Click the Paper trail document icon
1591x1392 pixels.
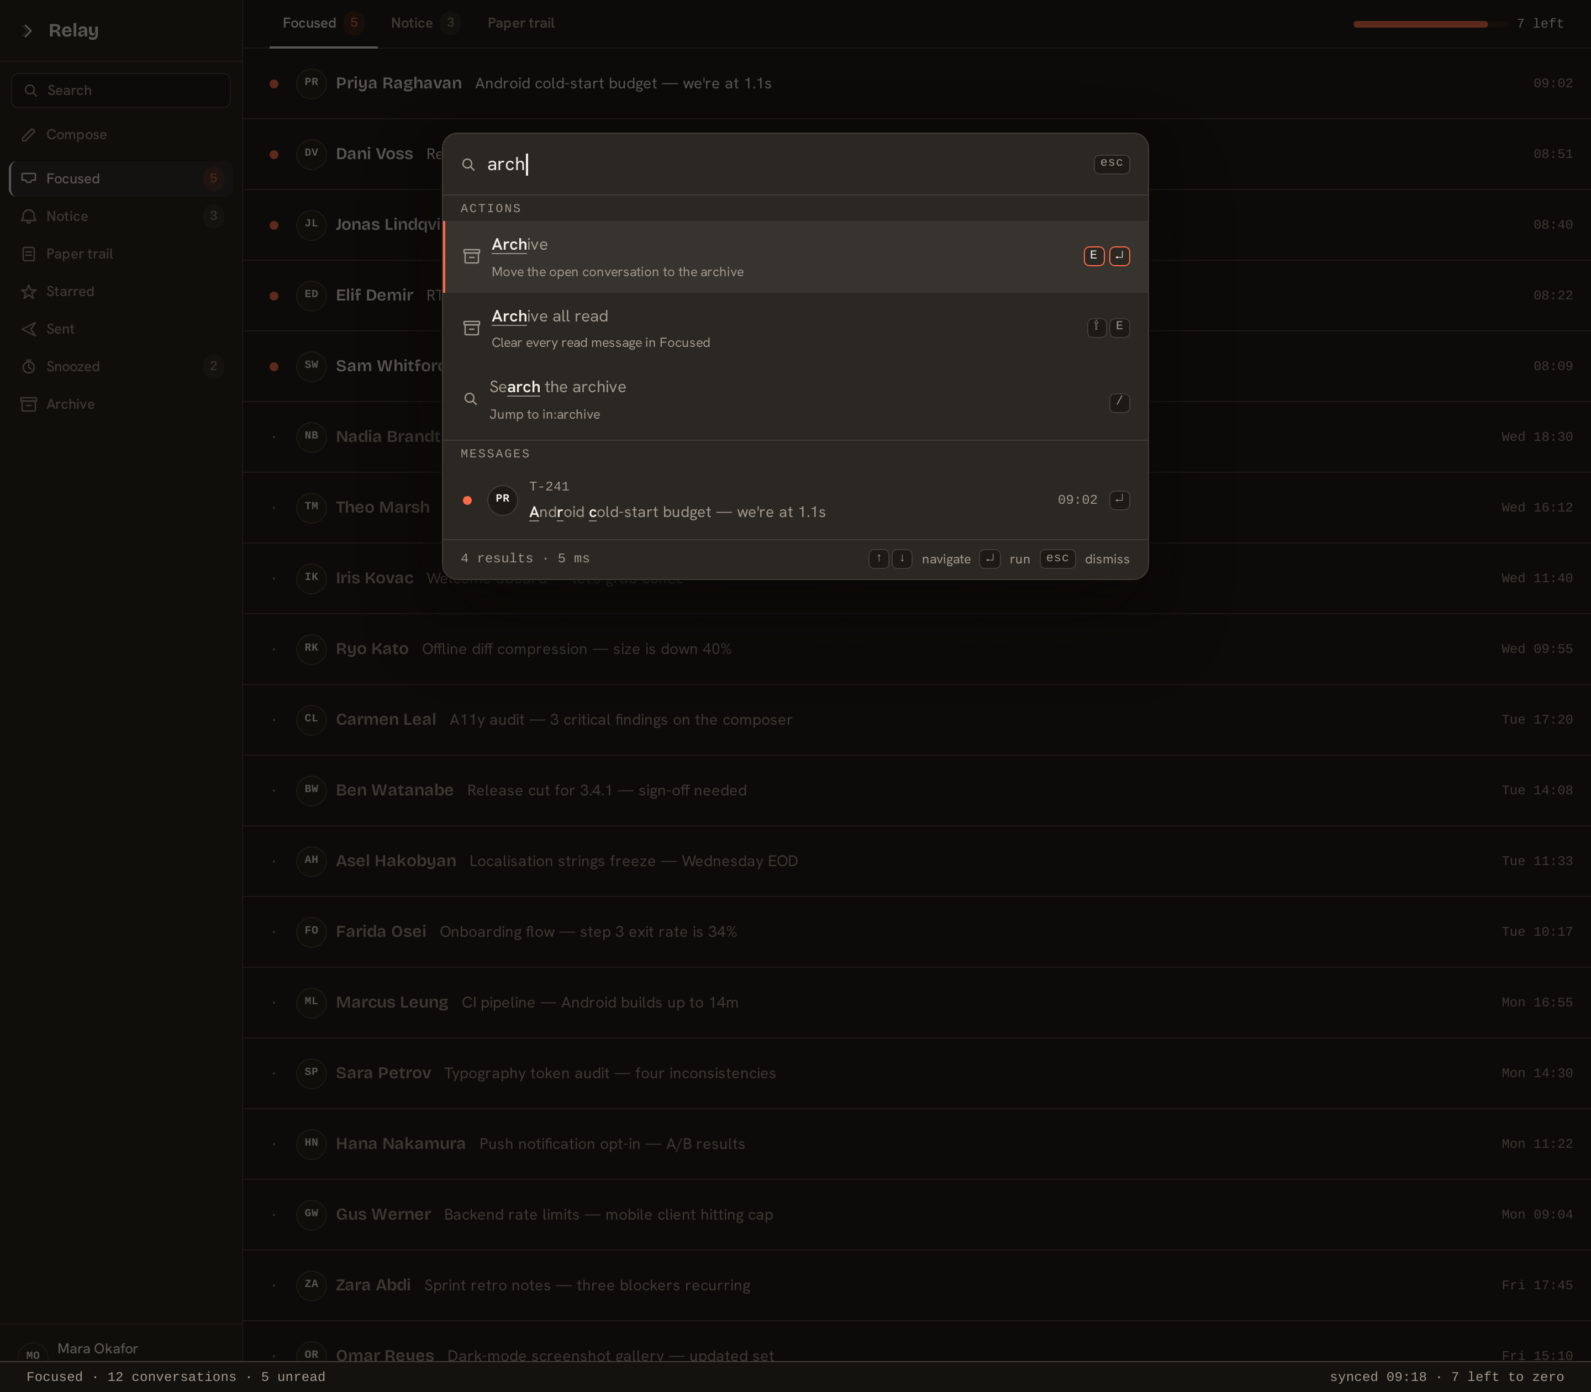point(29,254)
